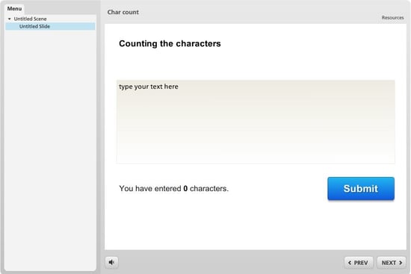Image resolution: width=411 pixels, height=274 pixels.
Task: Collapse the Untitled Scene triangle arrow
Action: coord(10,19)
